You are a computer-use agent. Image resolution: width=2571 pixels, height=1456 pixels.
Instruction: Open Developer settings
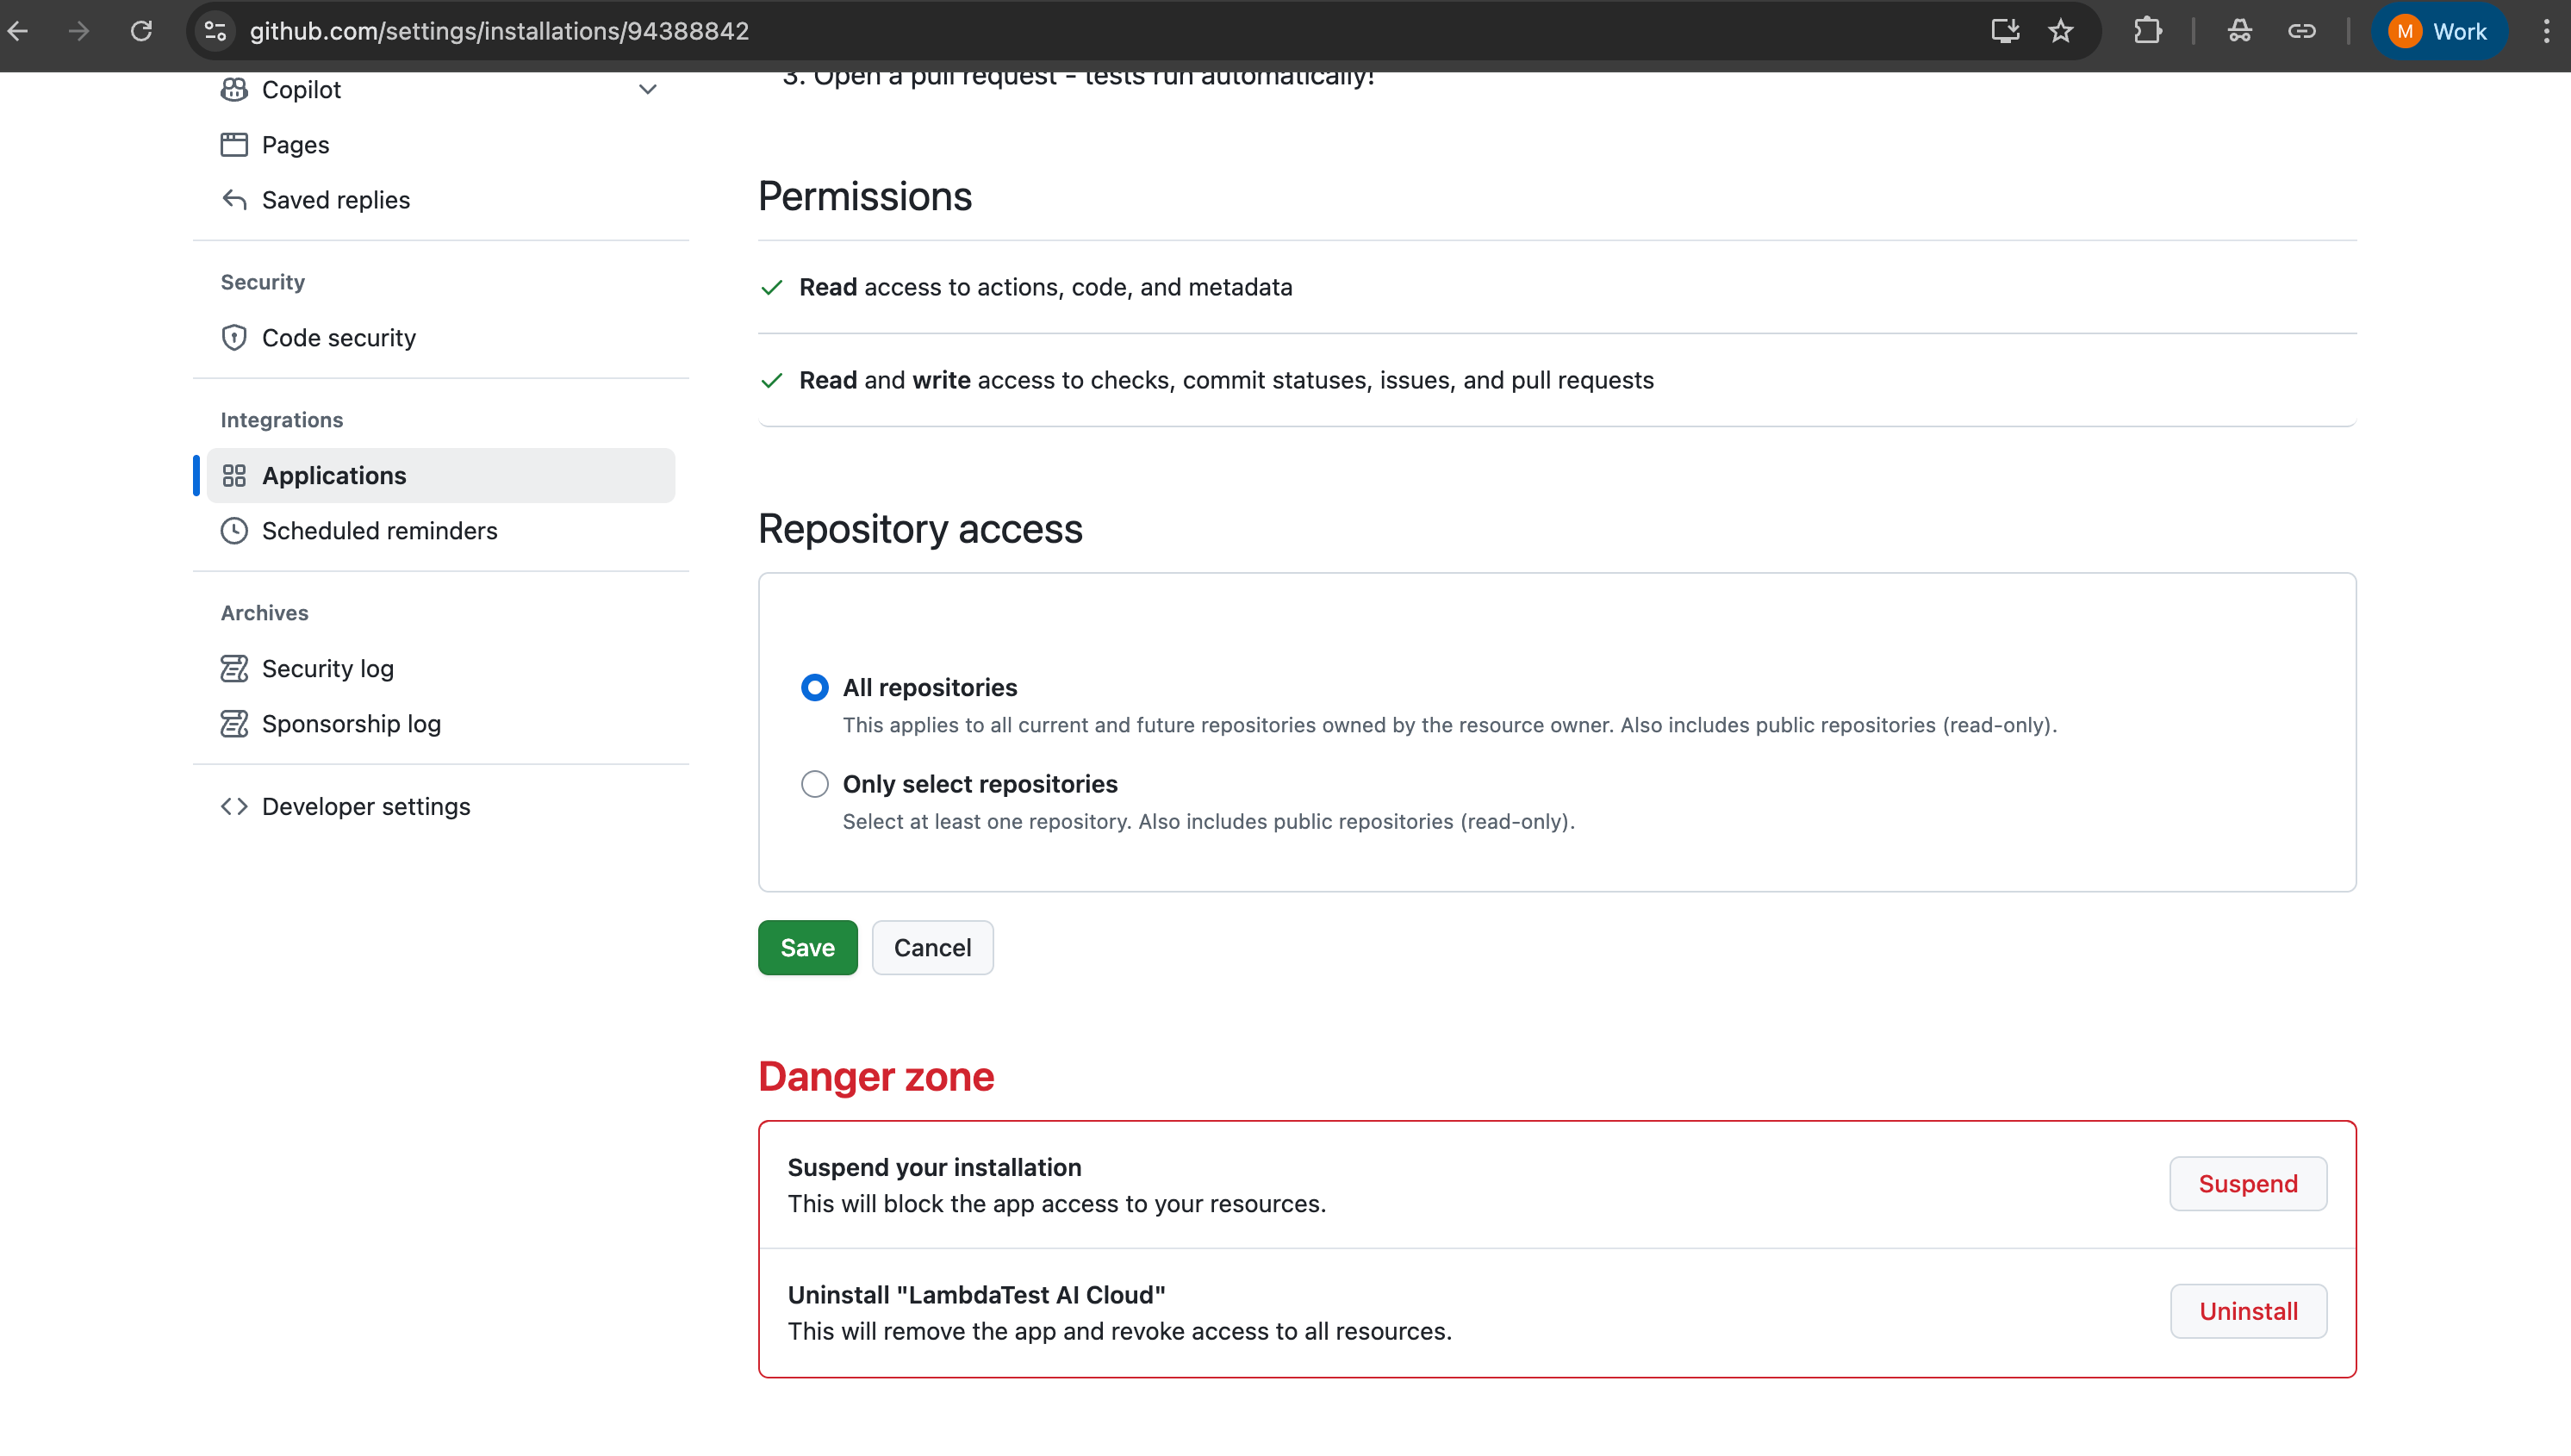pos(366,806)
